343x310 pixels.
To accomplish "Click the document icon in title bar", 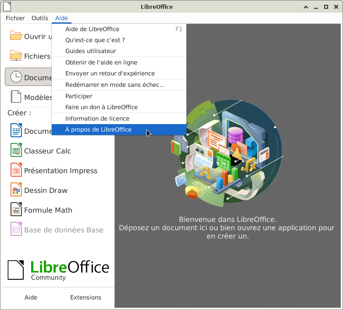I will [7, 6].
